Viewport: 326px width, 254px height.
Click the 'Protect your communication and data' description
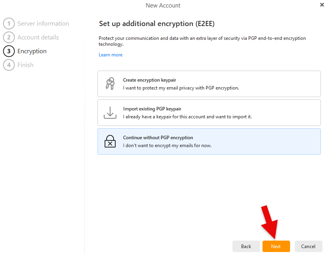pyautogui.click(x=202, y=41)
